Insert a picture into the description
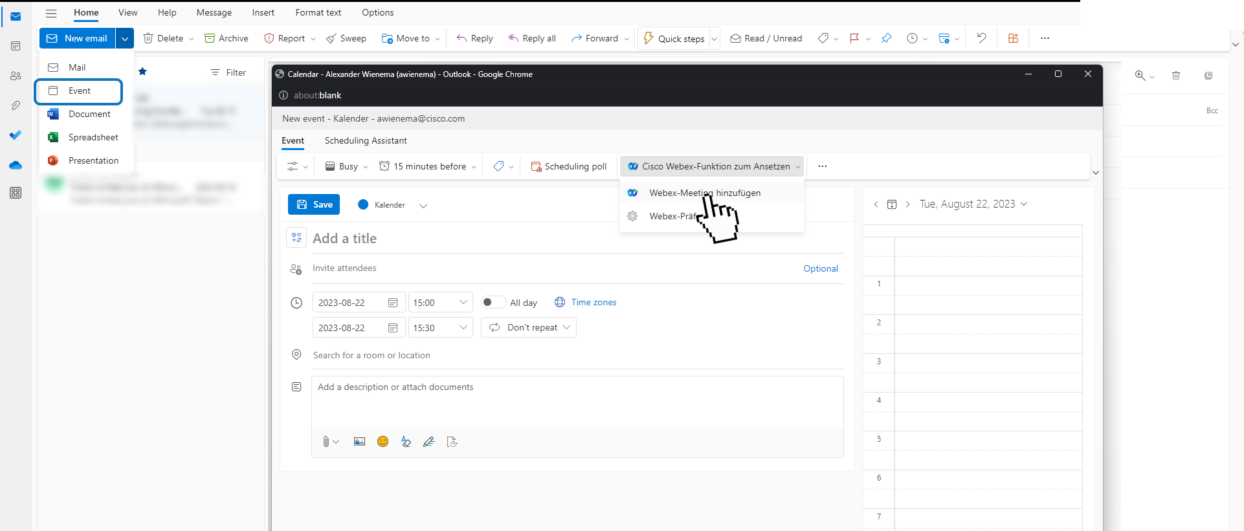Viewport: 1244px width, 531px height. point(359,442)
